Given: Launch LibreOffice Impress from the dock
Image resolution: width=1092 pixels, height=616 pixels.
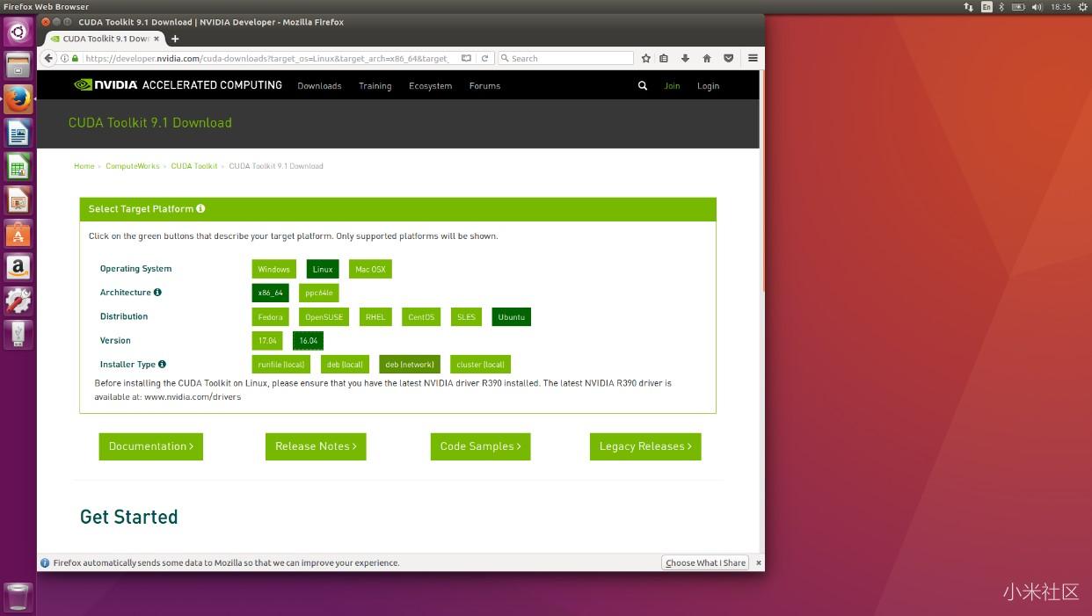Looking at the screenshot, I should point(18,200).
